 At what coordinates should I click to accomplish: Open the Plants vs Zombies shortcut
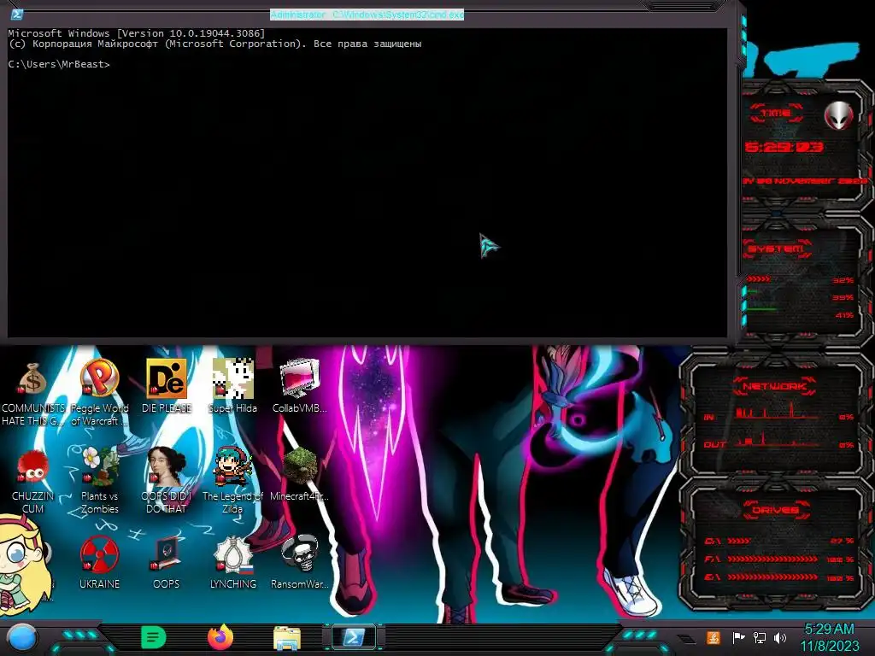pyautogui.click(x=99, y=480)
